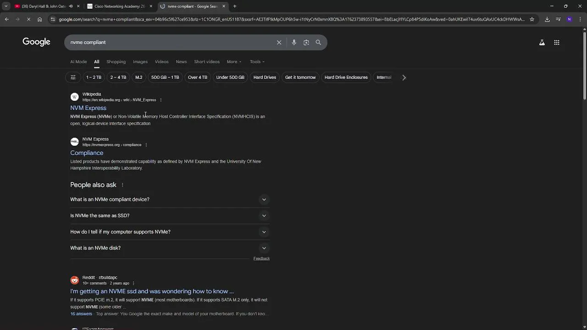Toggle the 500 GB – 1 TB chip
This screenshot has width=587, height=330.
(x=165, y=77)
